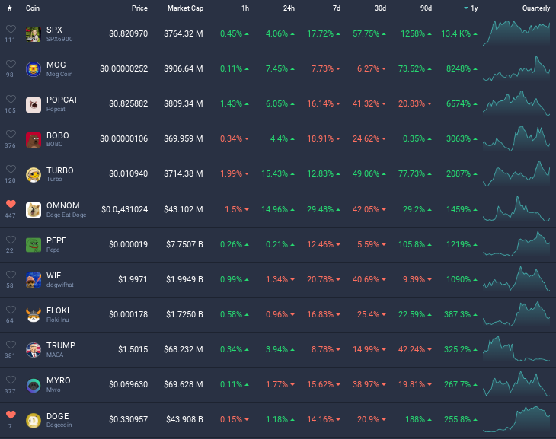The height and width of the screenshot is (439, 556).
Task: Unfavorite OMNOM via its red heart
Action: (x=11, y=204)
